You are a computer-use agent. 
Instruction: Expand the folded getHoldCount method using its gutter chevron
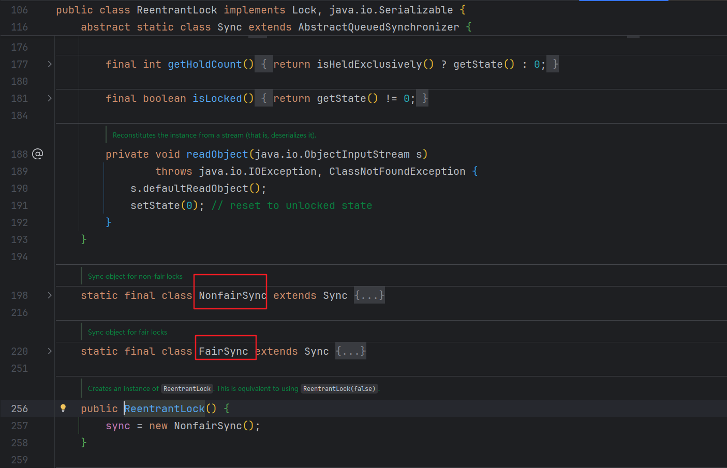point(50,64)
